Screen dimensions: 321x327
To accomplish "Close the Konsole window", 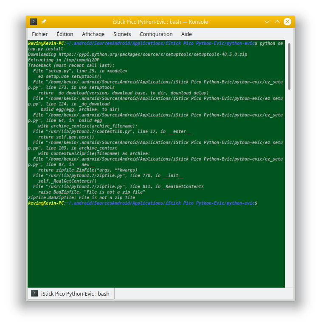I will pos(287,22).
